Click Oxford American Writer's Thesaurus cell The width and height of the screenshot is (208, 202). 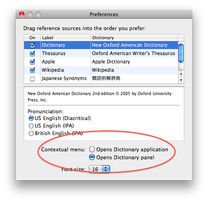coord(133,53)
